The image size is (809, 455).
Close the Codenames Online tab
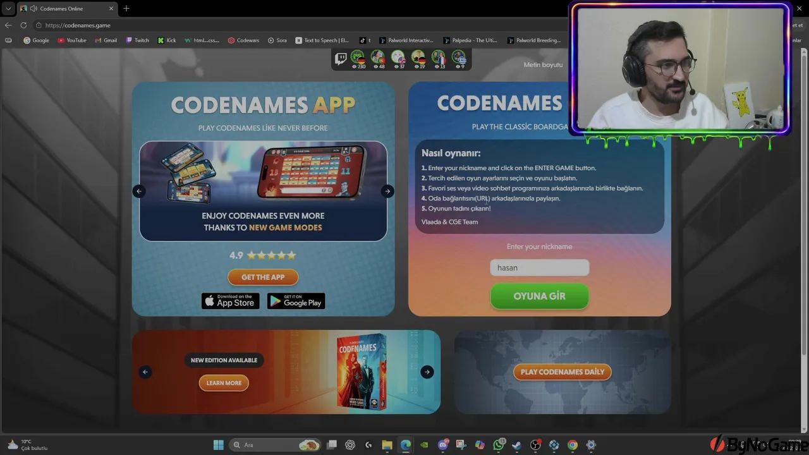point(112,9)
